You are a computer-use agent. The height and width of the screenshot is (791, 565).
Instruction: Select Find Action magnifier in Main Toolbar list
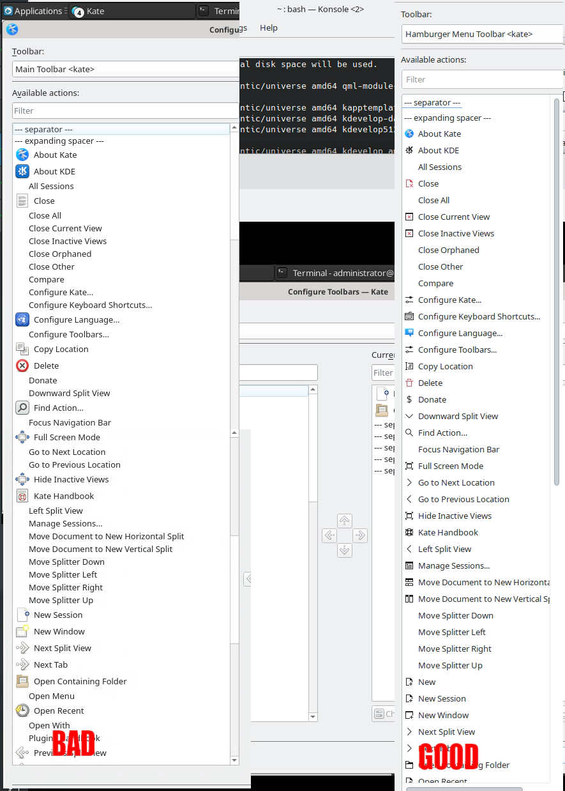[22, 408]
